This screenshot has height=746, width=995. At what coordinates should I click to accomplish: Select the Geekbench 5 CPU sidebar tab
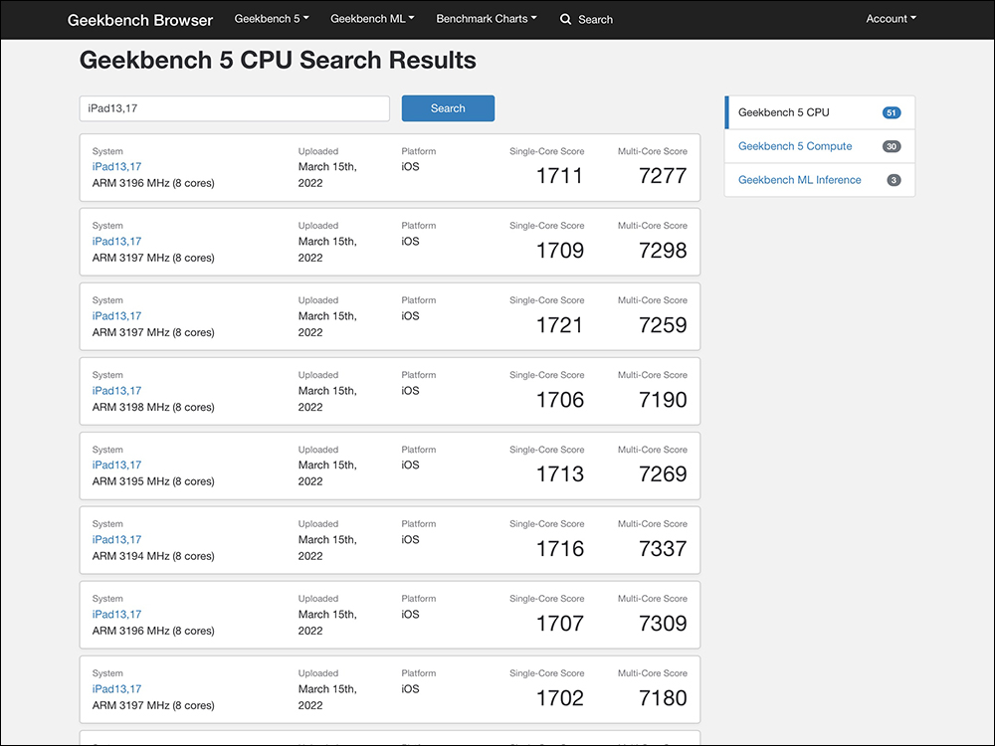tap(783, 112)
